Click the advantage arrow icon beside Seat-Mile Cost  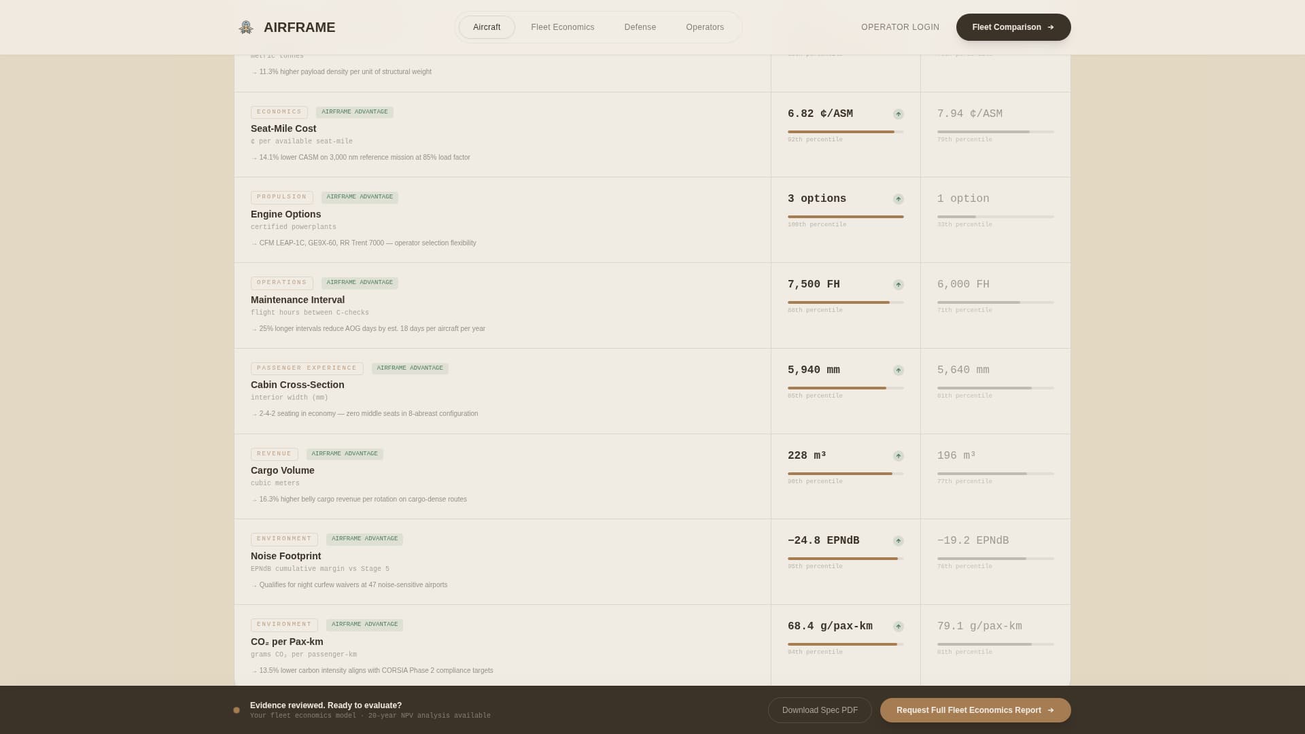(898, 114)
